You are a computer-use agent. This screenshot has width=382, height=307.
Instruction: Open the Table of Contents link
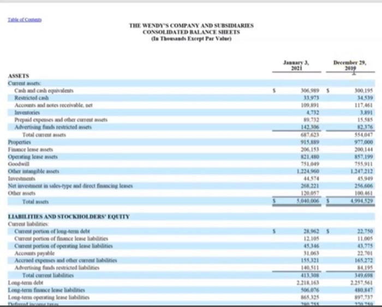point(25,20)
